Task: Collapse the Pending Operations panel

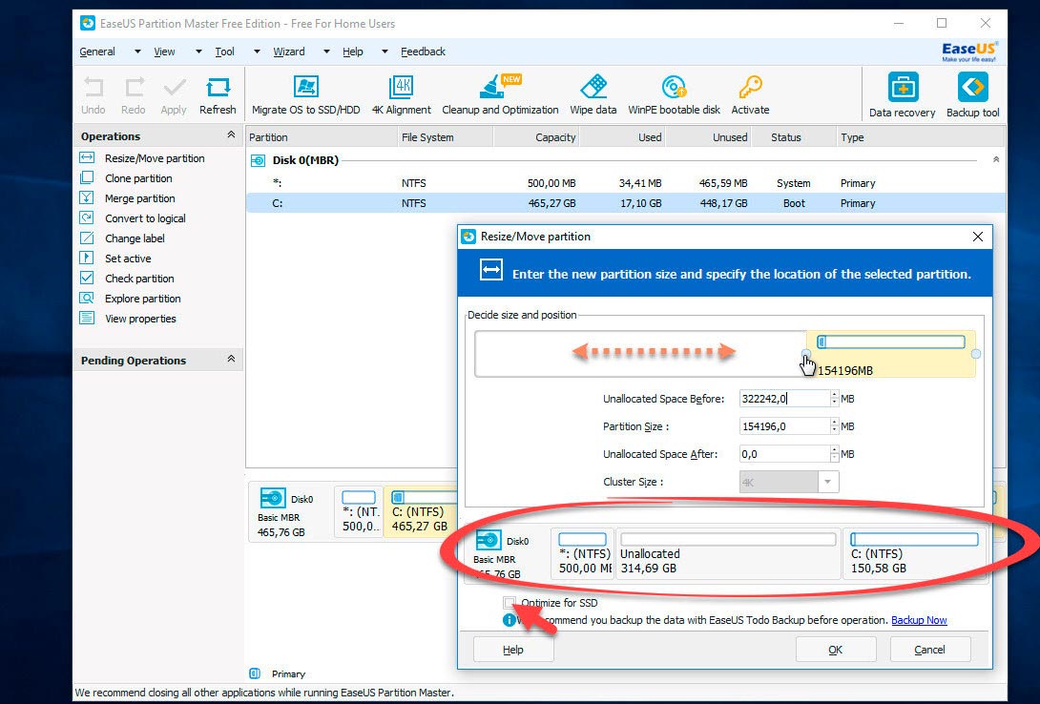Action: [x=231, y=359]
